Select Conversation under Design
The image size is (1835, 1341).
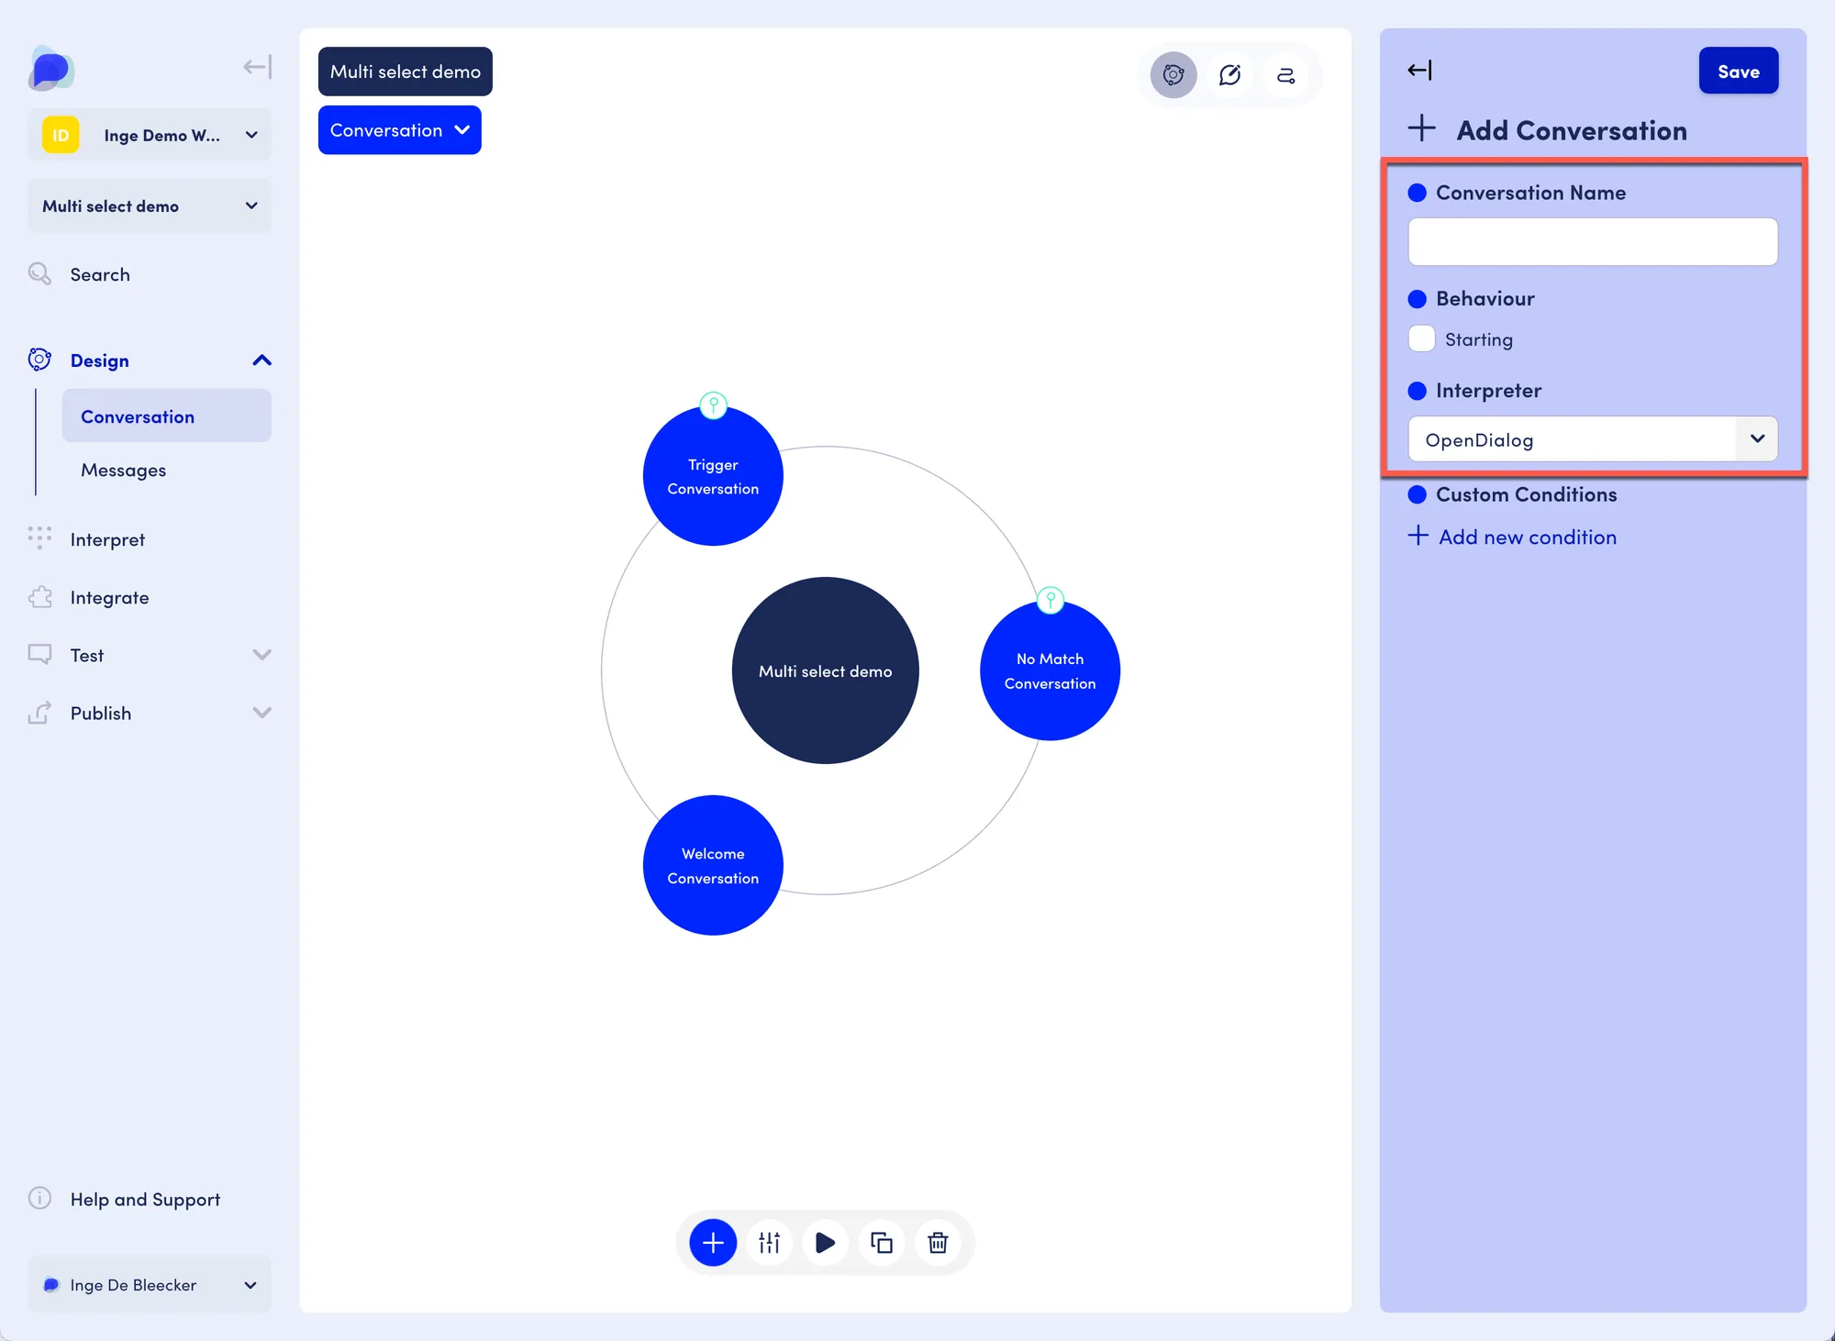click(167, 416)
